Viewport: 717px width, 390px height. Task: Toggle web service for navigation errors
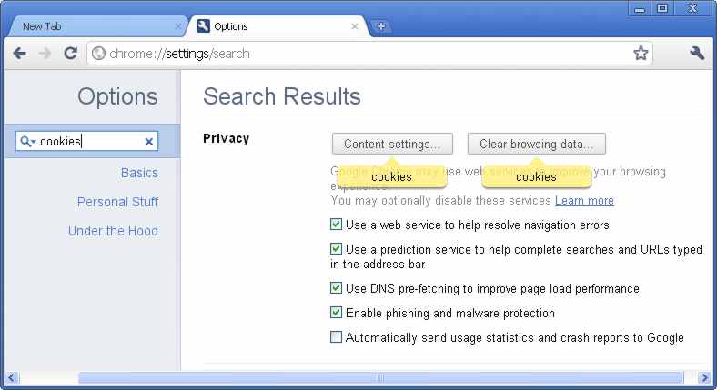coord(337,225)
